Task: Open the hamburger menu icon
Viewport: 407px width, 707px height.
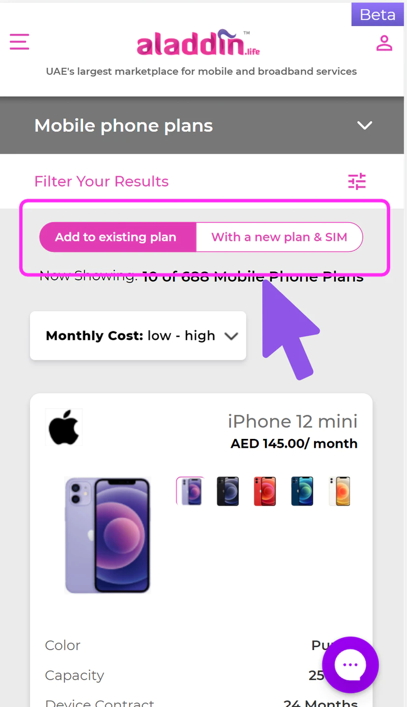Action: tap(20, 42)
